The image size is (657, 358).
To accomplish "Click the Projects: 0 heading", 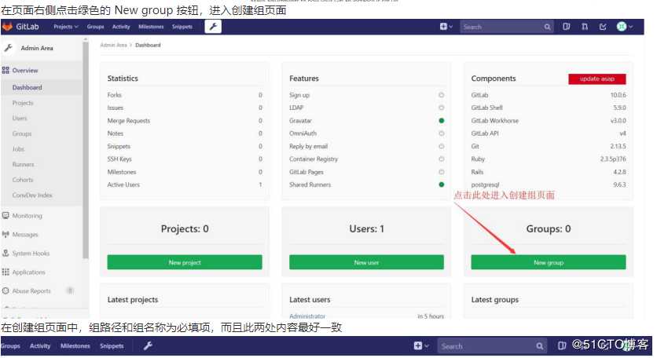I will (185, 229).
